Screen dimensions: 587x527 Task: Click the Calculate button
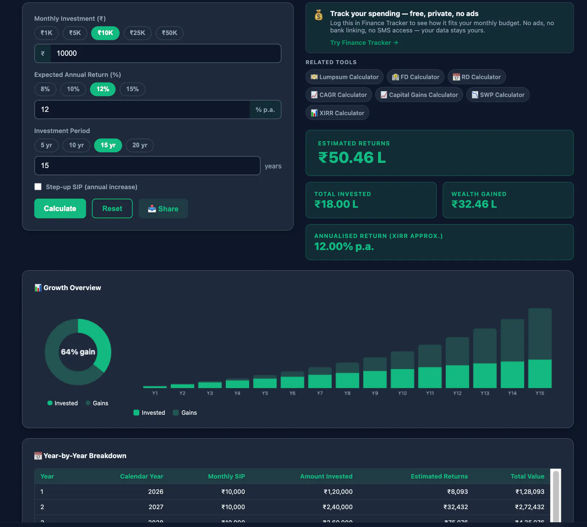(x=60, y=208)
